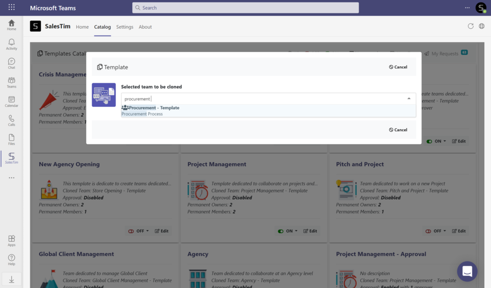
Task: Expand Pitch and Project status dropdown caret
Action: [444, 231]
